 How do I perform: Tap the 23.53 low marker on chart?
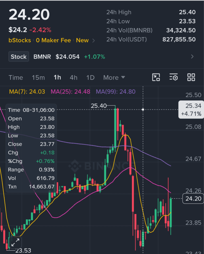click(x=23, y=250)
